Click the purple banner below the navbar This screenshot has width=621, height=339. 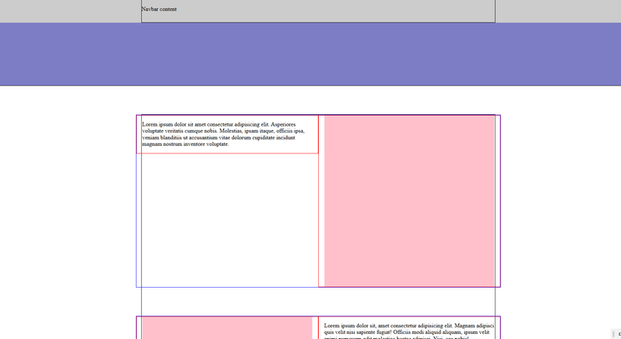click(x=310, y=55)
